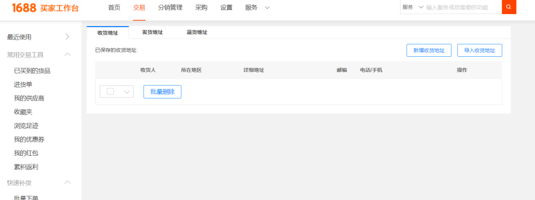Switch to the 收货地址 tab
Screen dimensions: 535x200
pyautogui.click(x=108, y=33)
